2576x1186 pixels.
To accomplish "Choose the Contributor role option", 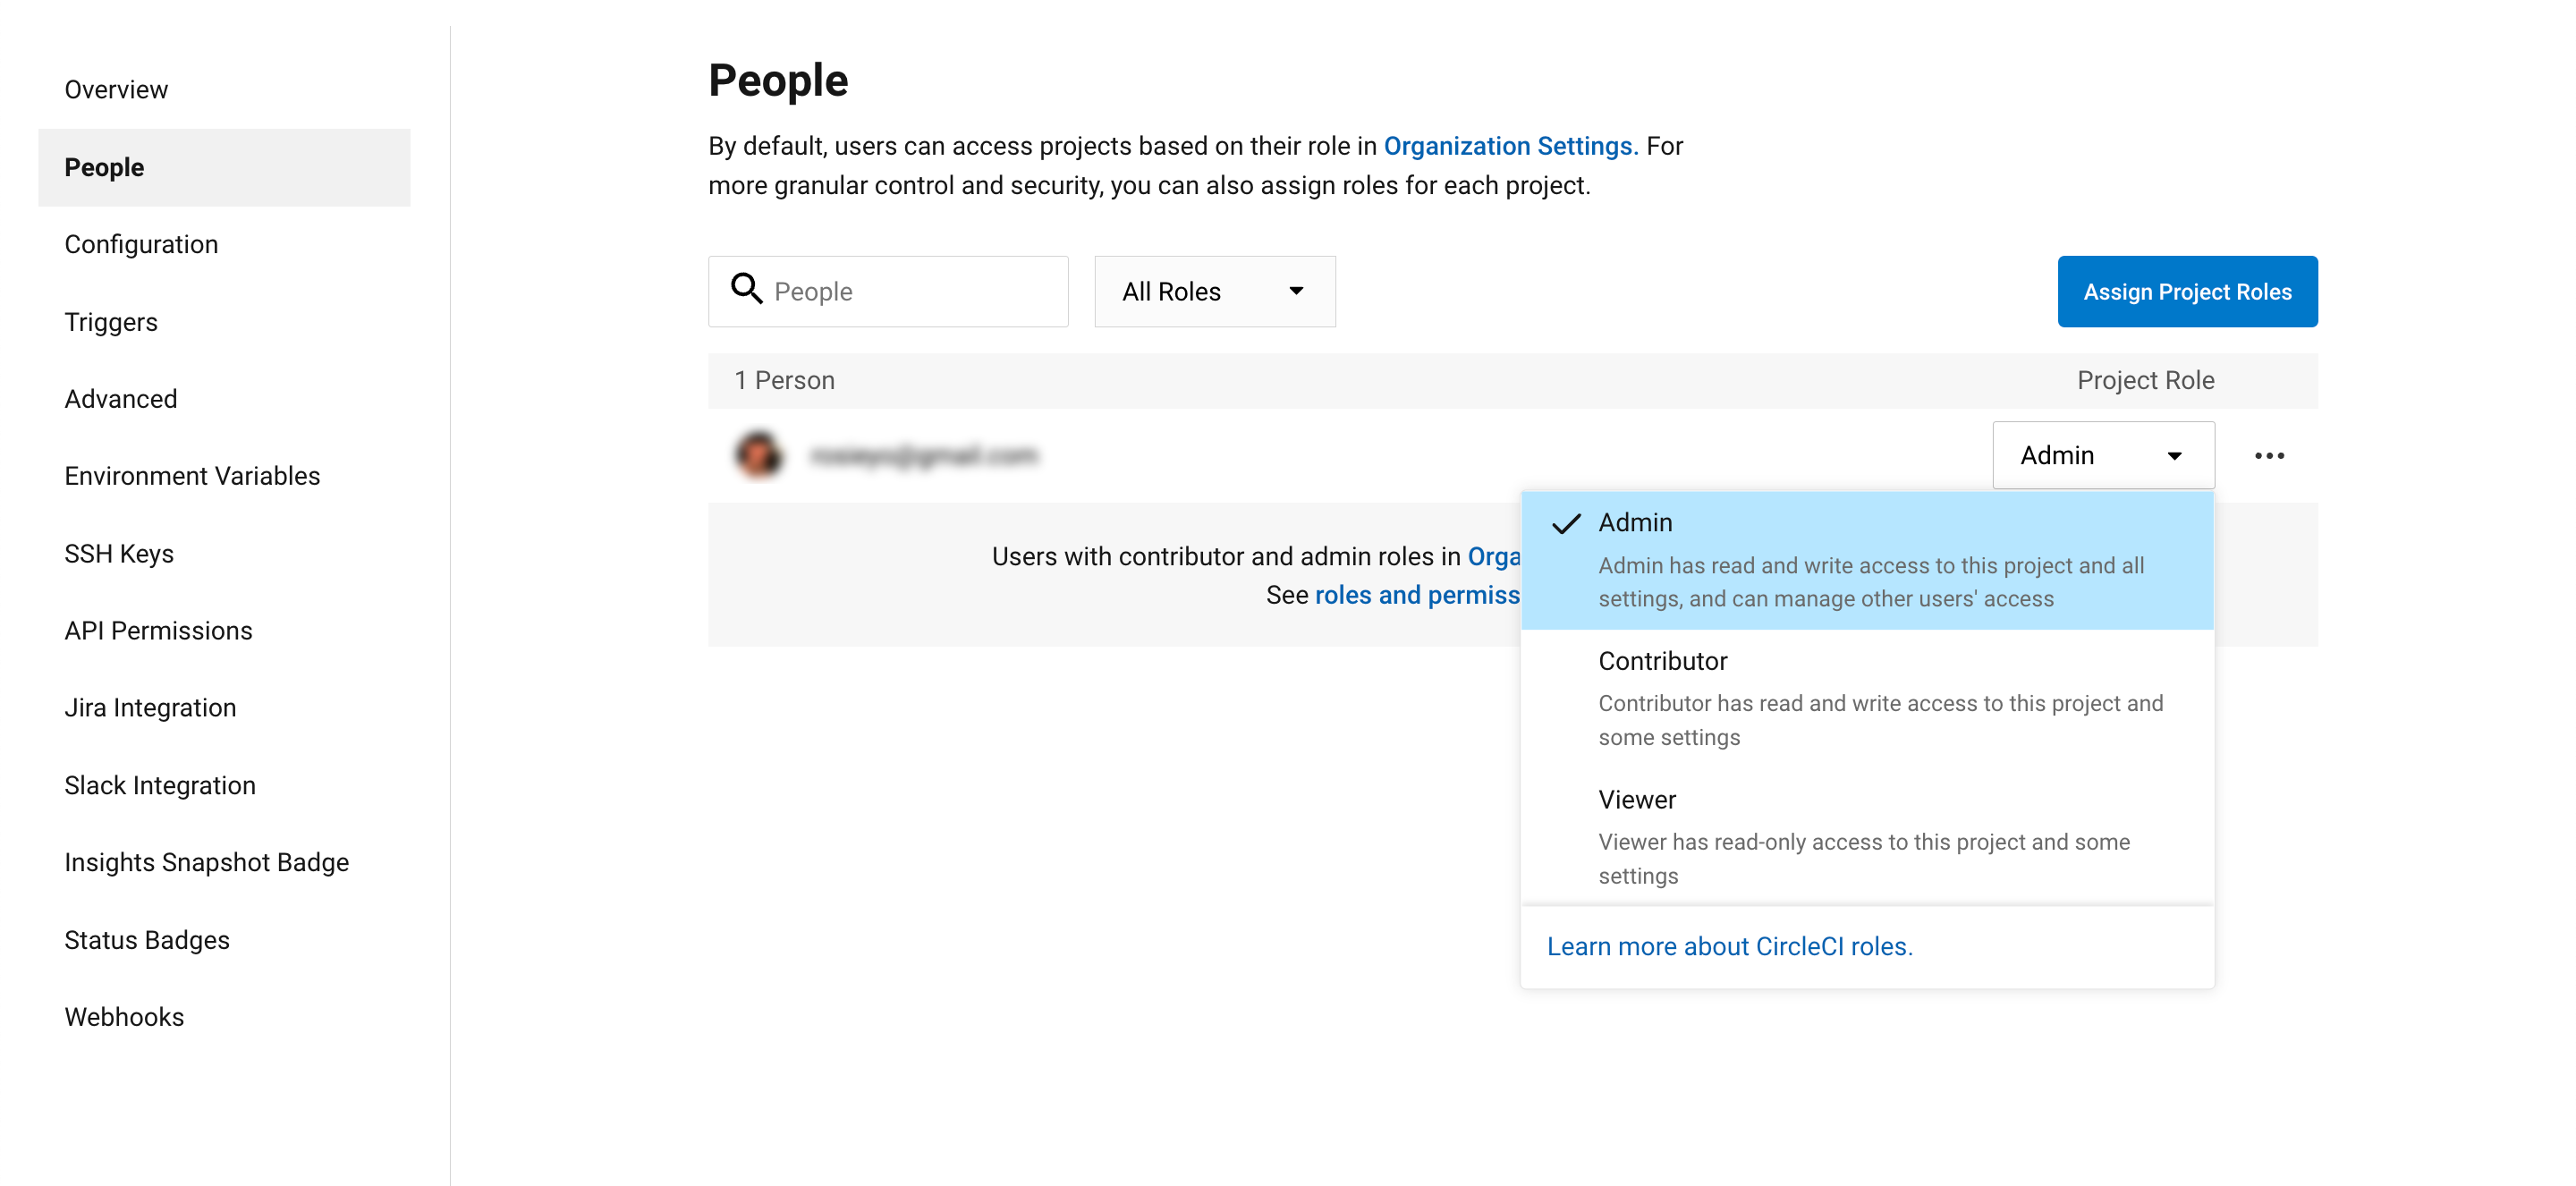I will (x=1867, y=698).
